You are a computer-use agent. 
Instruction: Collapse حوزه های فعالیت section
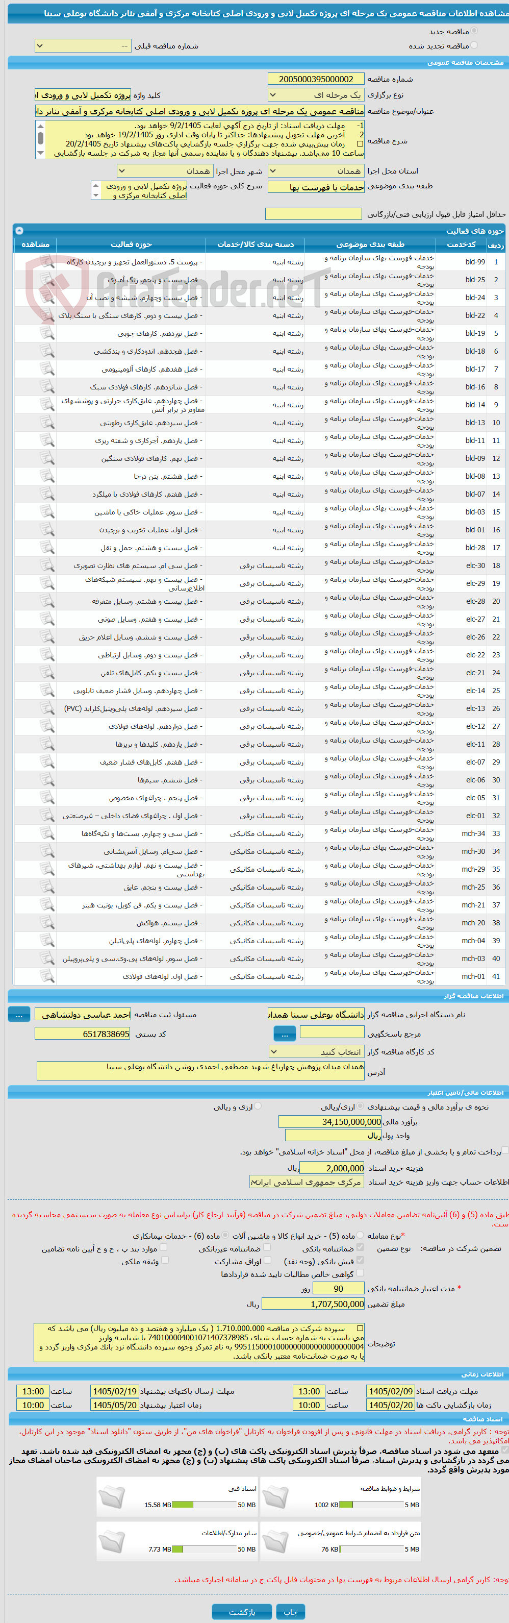pos(19,231)
